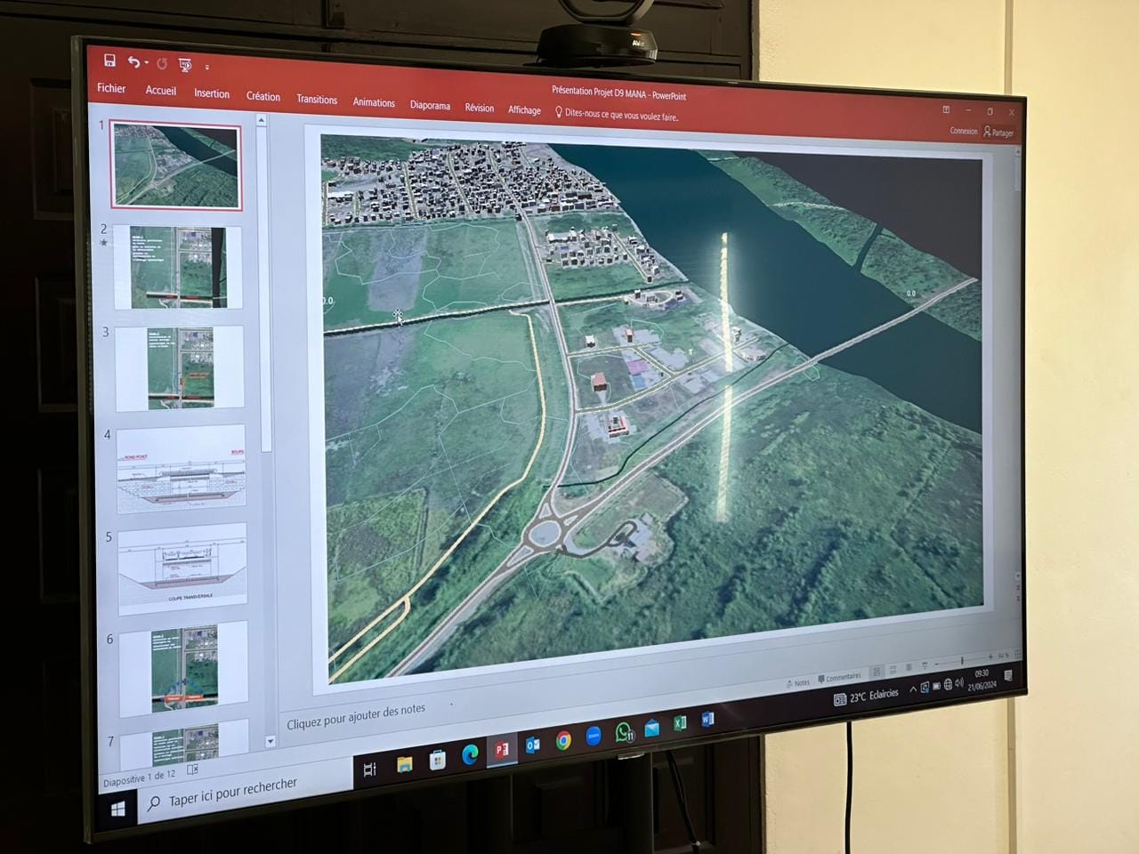1139x854 pixels.
Task: Open WhatsApp from taskbar
Action: point(625,732)
